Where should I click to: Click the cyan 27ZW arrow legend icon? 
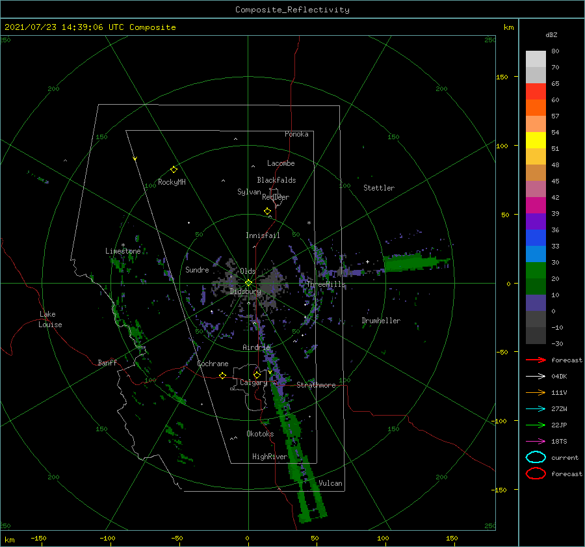tap(536, 409)
